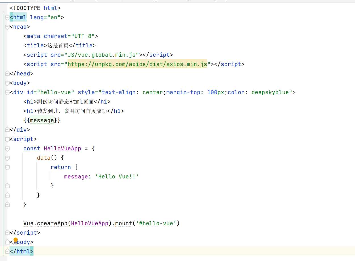The width and height of the screenshot is (355, 261).
Task: Click the id="hello-vue" attribute
Action: [x=51, y=92]
